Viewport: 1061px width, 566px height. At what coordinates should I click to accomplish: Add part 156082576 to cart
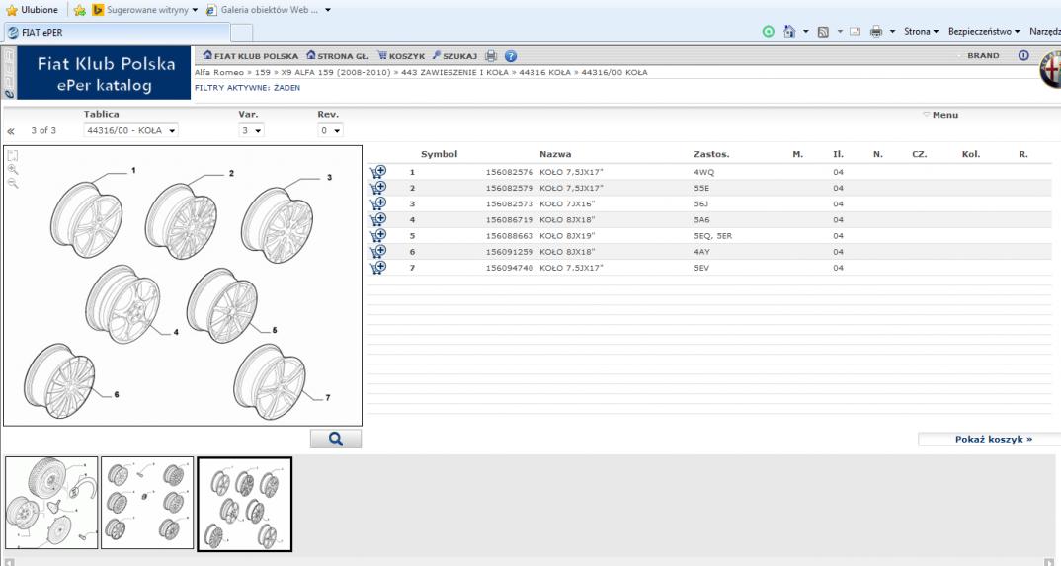pos(378,172)
